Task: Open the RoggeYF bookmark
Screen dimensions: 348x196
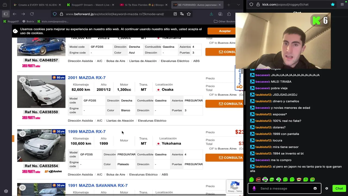Action: [x=11, y=21]
